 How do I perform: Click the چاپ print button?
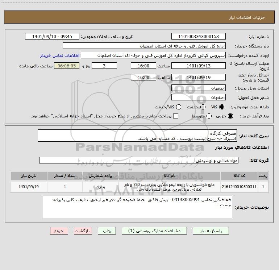tap(107, 230)
